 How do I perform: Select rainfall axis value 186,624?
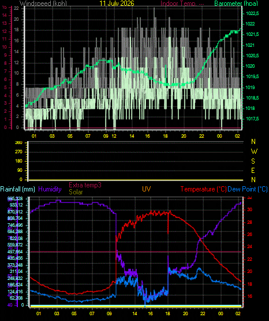15,285
